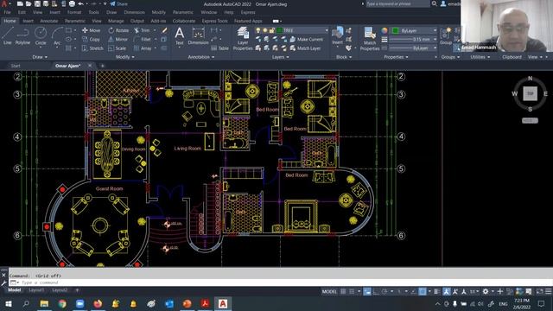This screenshot has width=553, height=311.
Task: Toggle MODEL space button
Action: (x=329, y=292)
